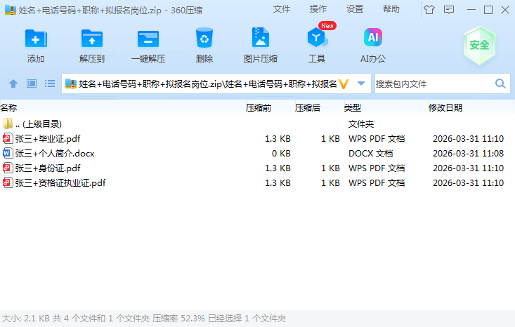Click the 0 KB size cell
The height and width of the screenshot is (327, 515).
tap(281, 154)
